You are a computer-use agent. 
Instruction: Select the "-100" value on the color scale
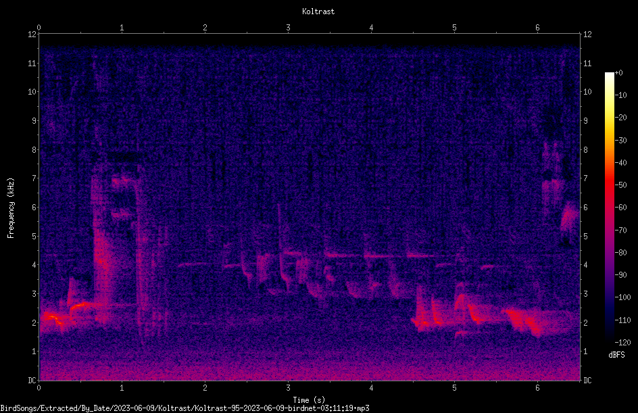coord(622,297)
